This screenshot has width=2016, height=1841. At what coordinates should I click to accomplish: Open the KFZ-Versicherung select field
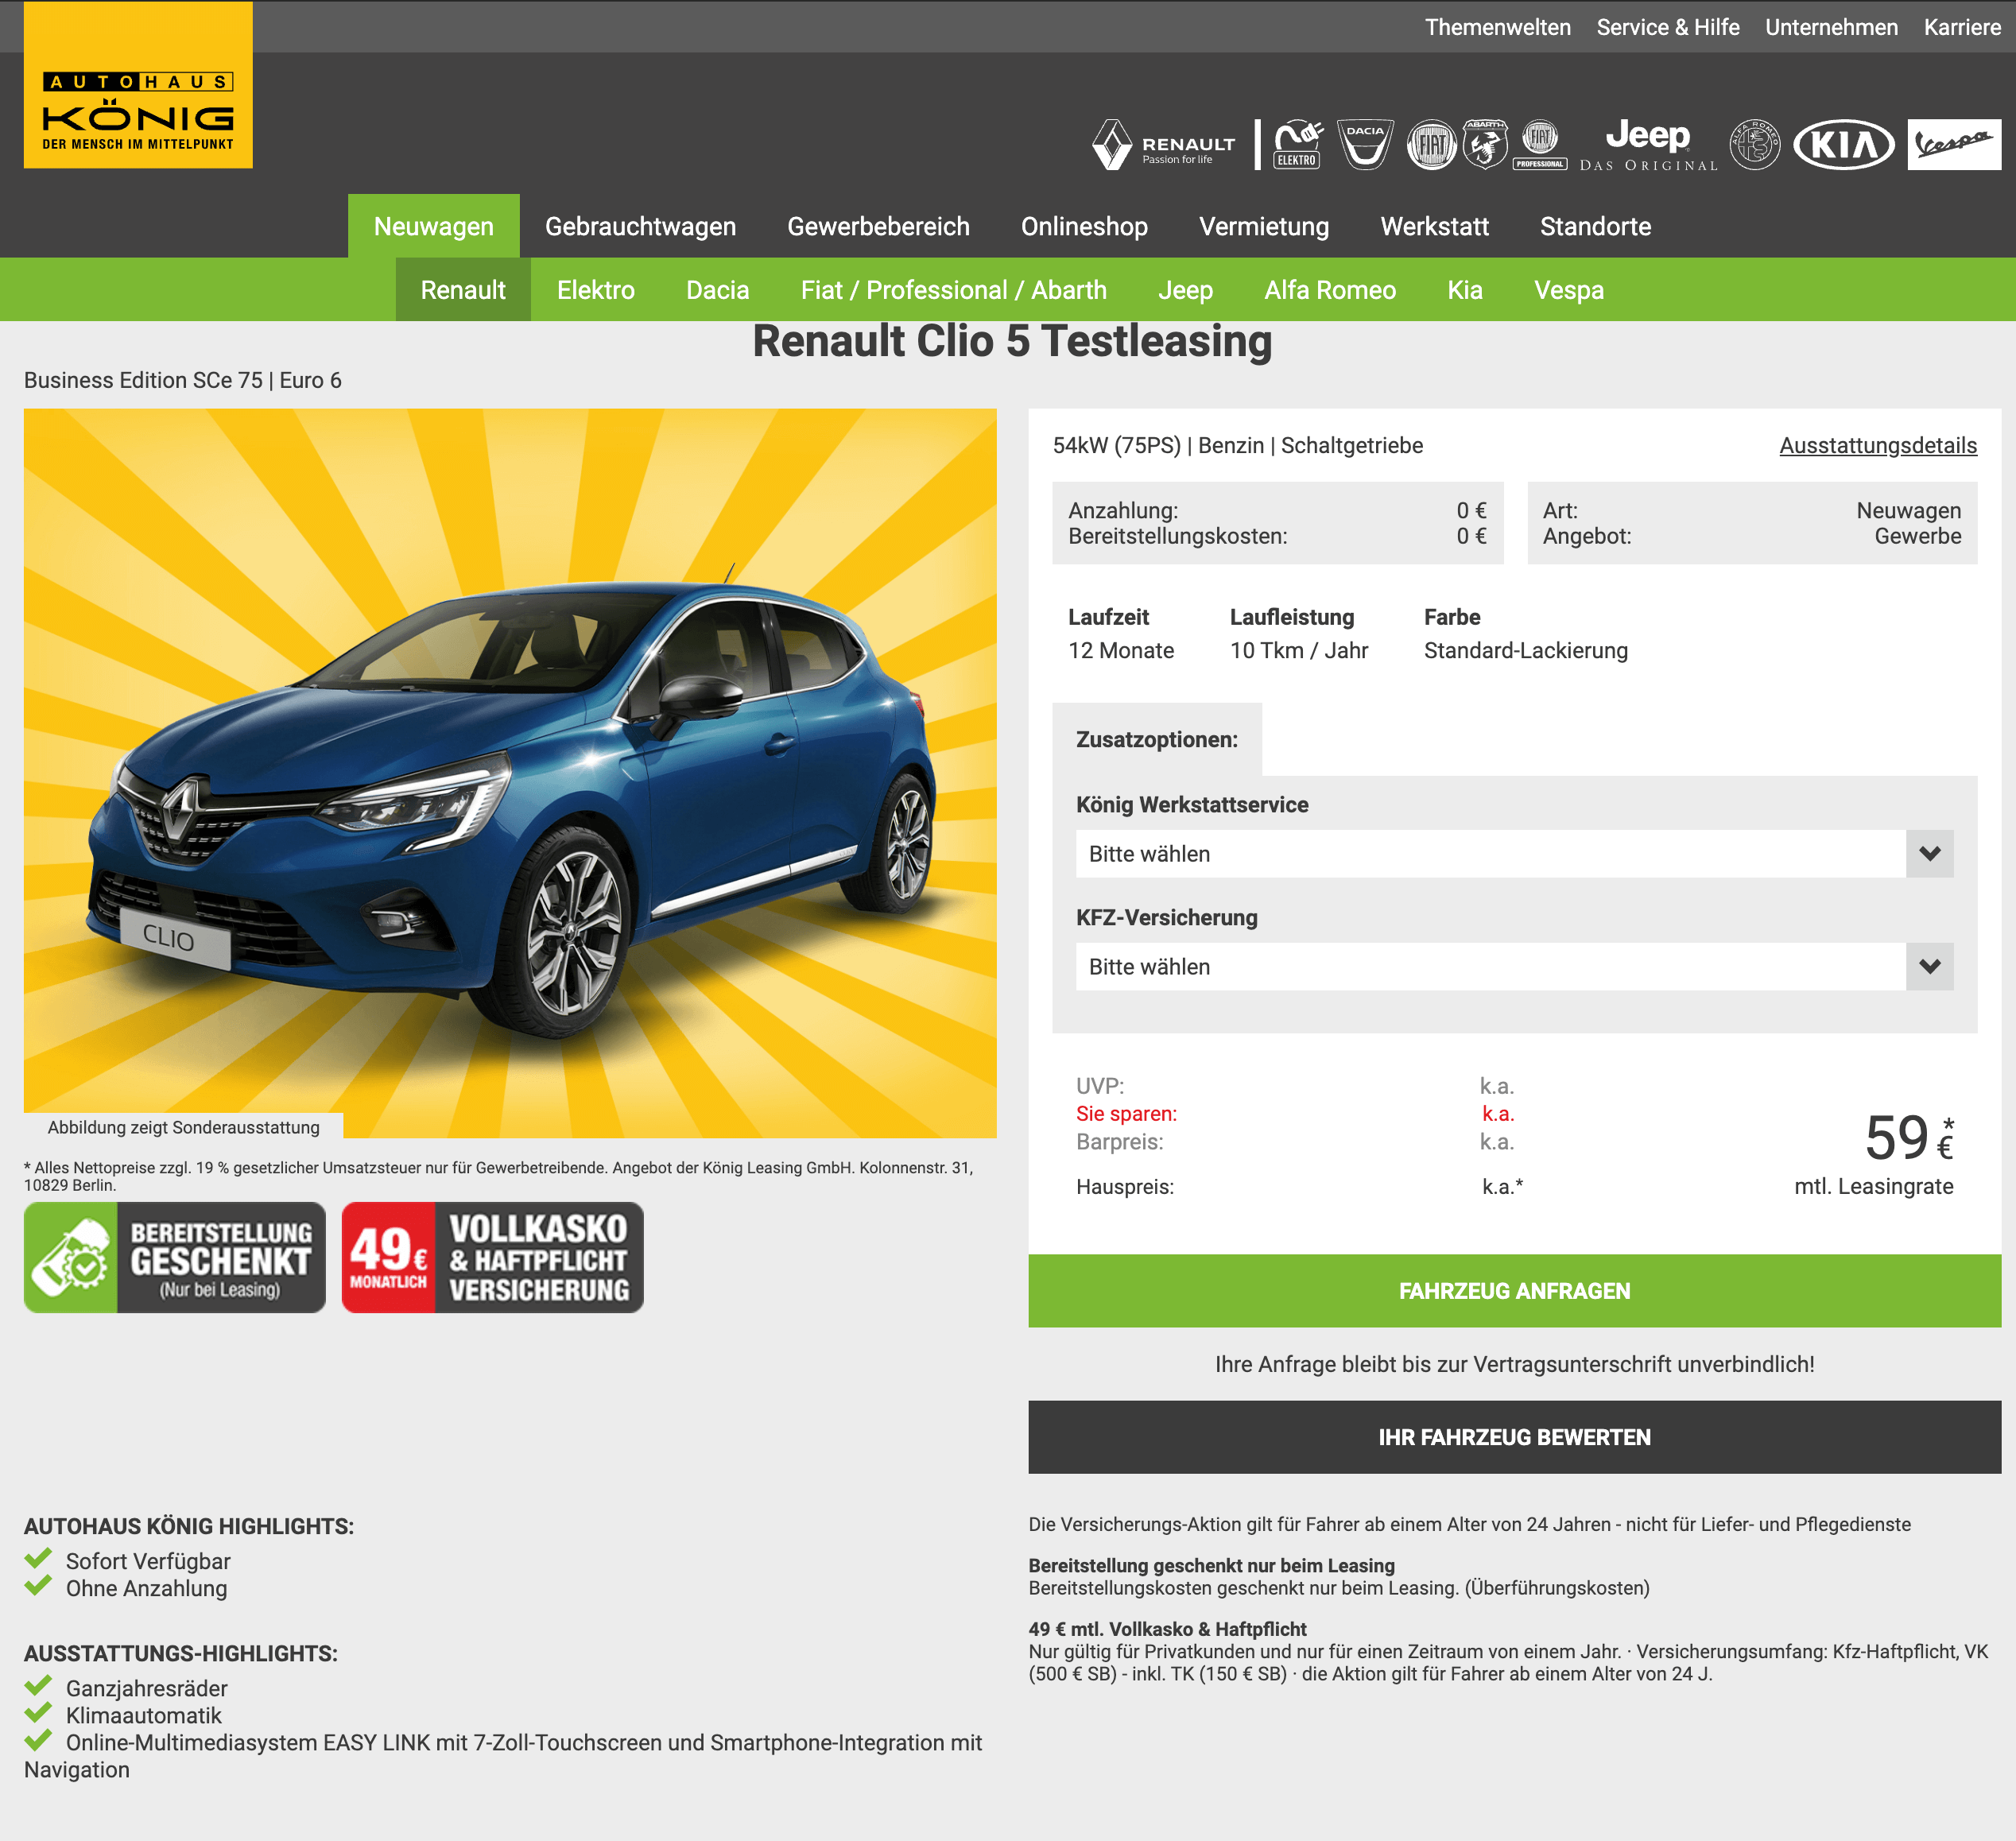click(1514, 967)
